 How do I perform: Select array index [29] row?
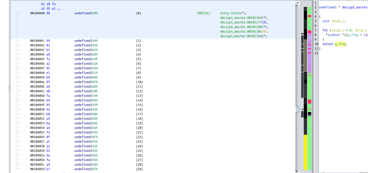(139, 169)
